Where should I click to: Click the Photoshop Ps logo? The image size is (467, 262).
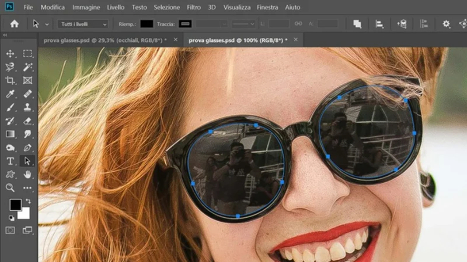[9, 7]
